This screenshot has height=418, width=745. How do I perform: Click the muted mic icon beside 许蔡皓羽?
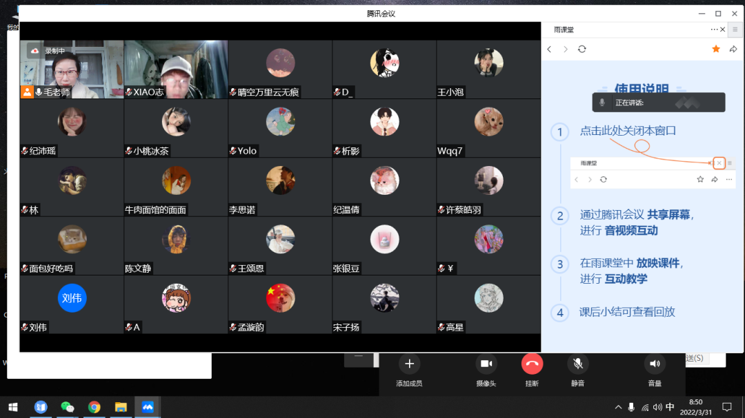[x=441, y=210]
